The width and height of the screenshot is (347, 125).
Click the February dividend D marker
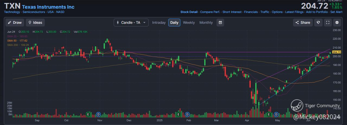coord(187,115)
